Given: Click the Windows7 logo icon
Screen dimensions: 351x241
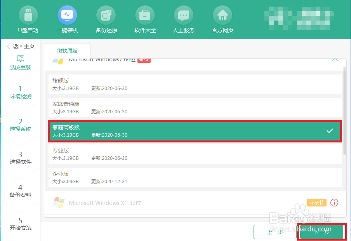Looking at the screenshot, I should tap(58, 61).
